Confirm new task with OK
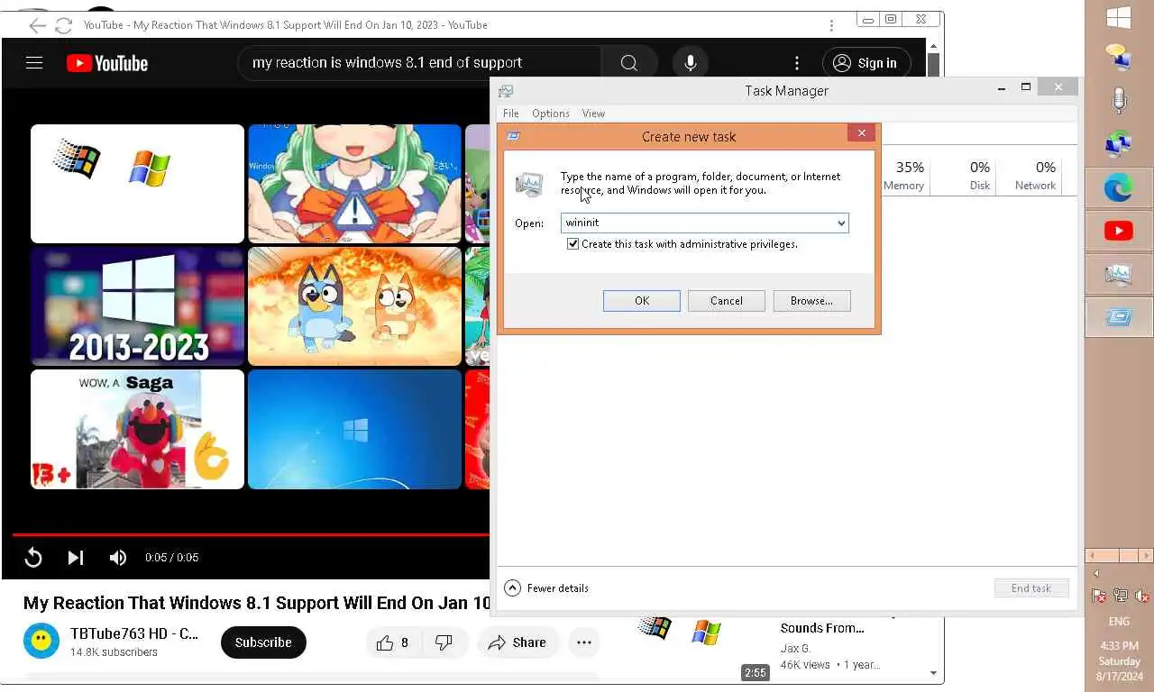The height and width of the screenshot is (692, 1154). 642,301
